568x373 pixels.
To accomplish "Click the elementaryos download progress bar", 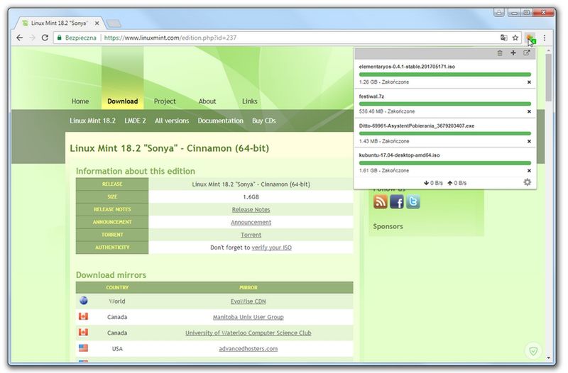I will tap(445, 74).
